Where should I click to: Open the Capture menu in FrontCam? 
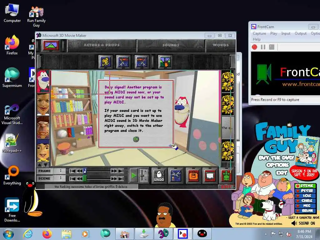click(x=259, y=33)
